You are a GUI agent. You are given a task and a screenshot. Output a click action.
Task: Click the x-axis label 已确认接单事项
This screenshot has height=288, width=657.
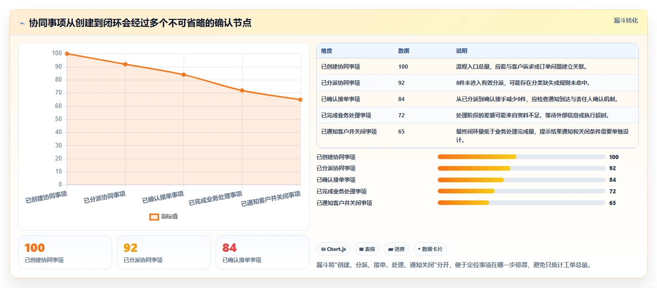tap(163, 198)
